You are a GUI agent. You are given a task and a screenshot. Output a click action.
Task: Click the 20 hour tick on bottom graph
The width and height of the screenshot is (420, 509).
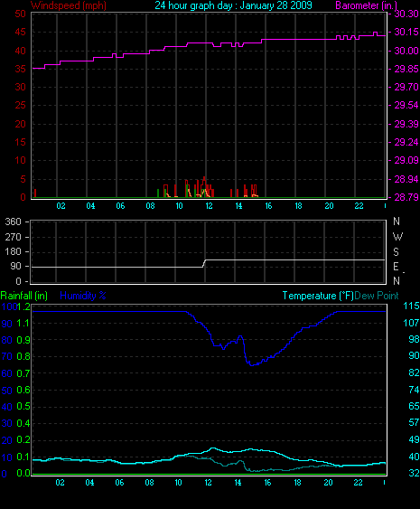coord(328,483)
